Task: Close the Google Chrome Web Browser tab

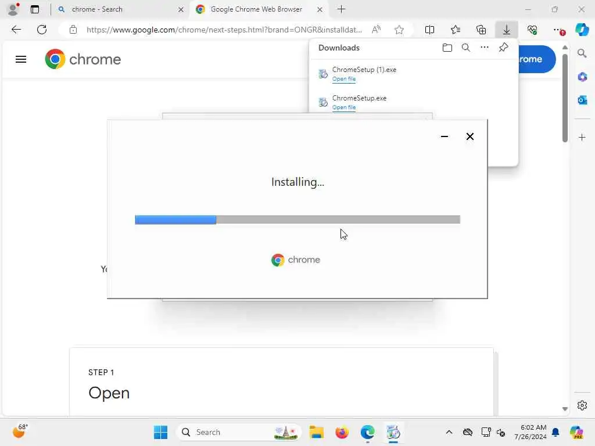Action: (320, 9)
